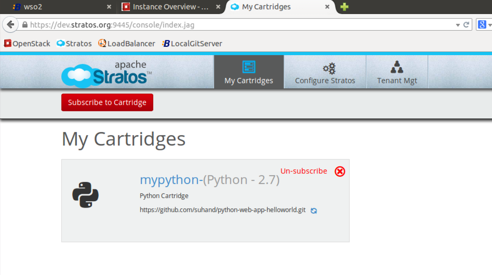Click the padlock icon in address bar
The image size is (492, 275).
(x=25, y=25)
